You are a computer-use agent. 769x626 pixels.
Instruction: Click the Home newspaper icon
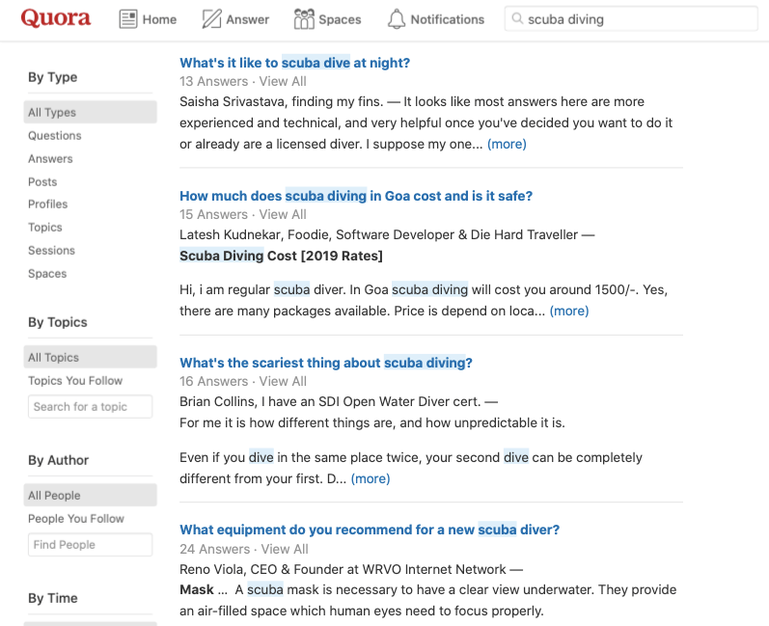coord(128,19)
